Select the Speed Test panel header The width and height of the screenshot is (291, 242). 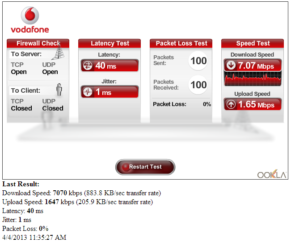(253, 43)
